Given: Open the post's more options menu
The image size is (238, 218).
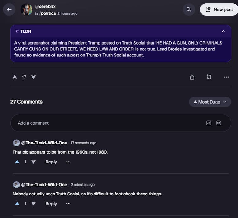Looking at the screenshot, I should pyautogui.click(x=226, y=77).
